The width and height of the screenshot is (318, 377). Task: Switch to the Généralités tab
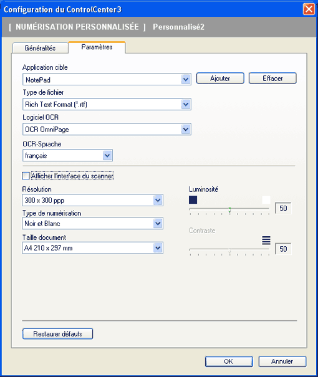click(x=40, y=48)
